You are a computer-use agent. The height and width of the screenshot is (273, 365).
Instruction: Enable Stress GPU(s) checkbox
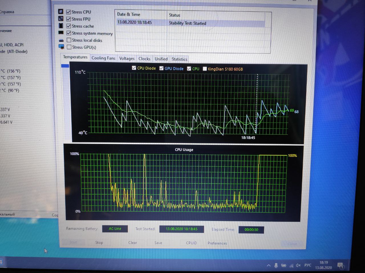[x=69, y=47]
